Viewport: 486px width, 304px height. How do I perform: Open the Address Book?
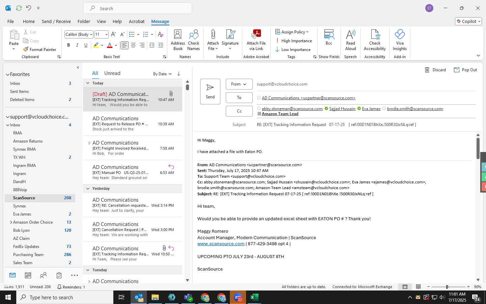coord(178,40)
